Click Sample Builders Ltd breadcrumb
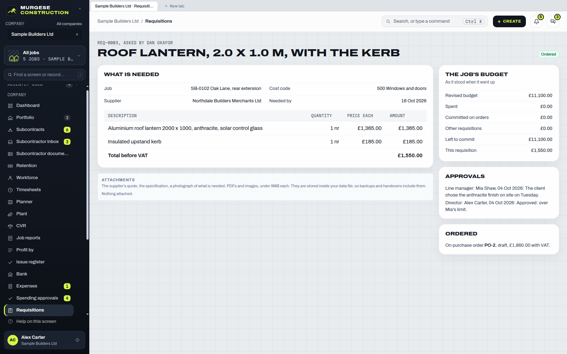The image size is (567, 354). (x=118, y=21)
